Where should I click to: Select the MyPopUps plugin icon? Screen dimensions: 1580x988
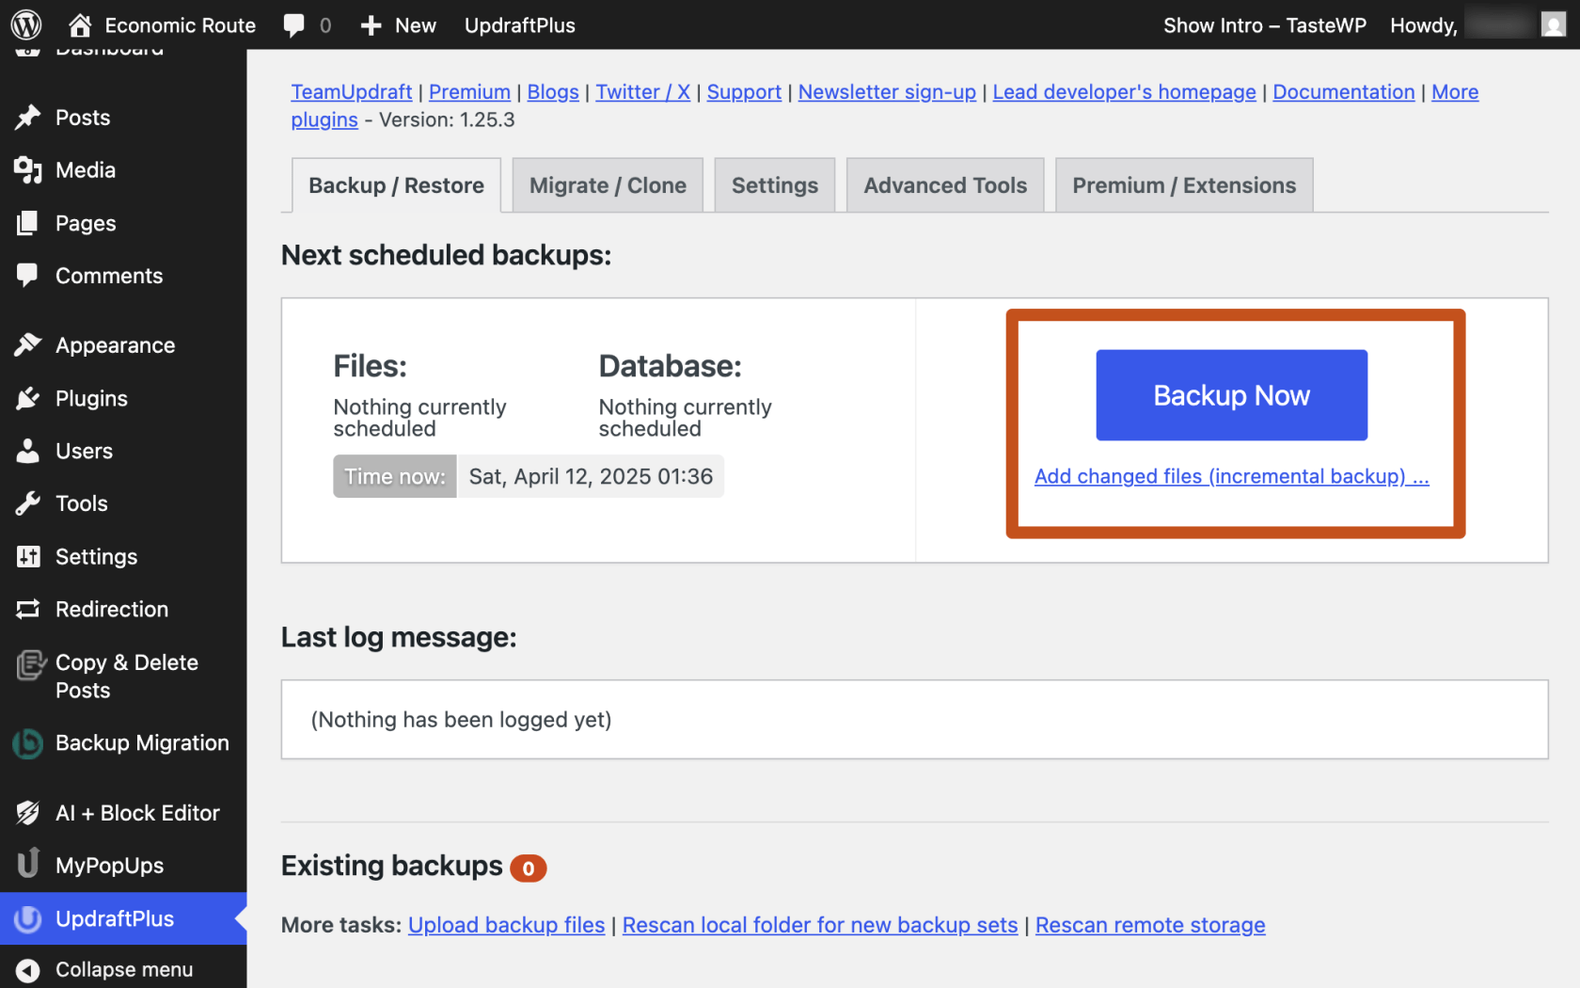pyautogui.click(x=29, y=865)
